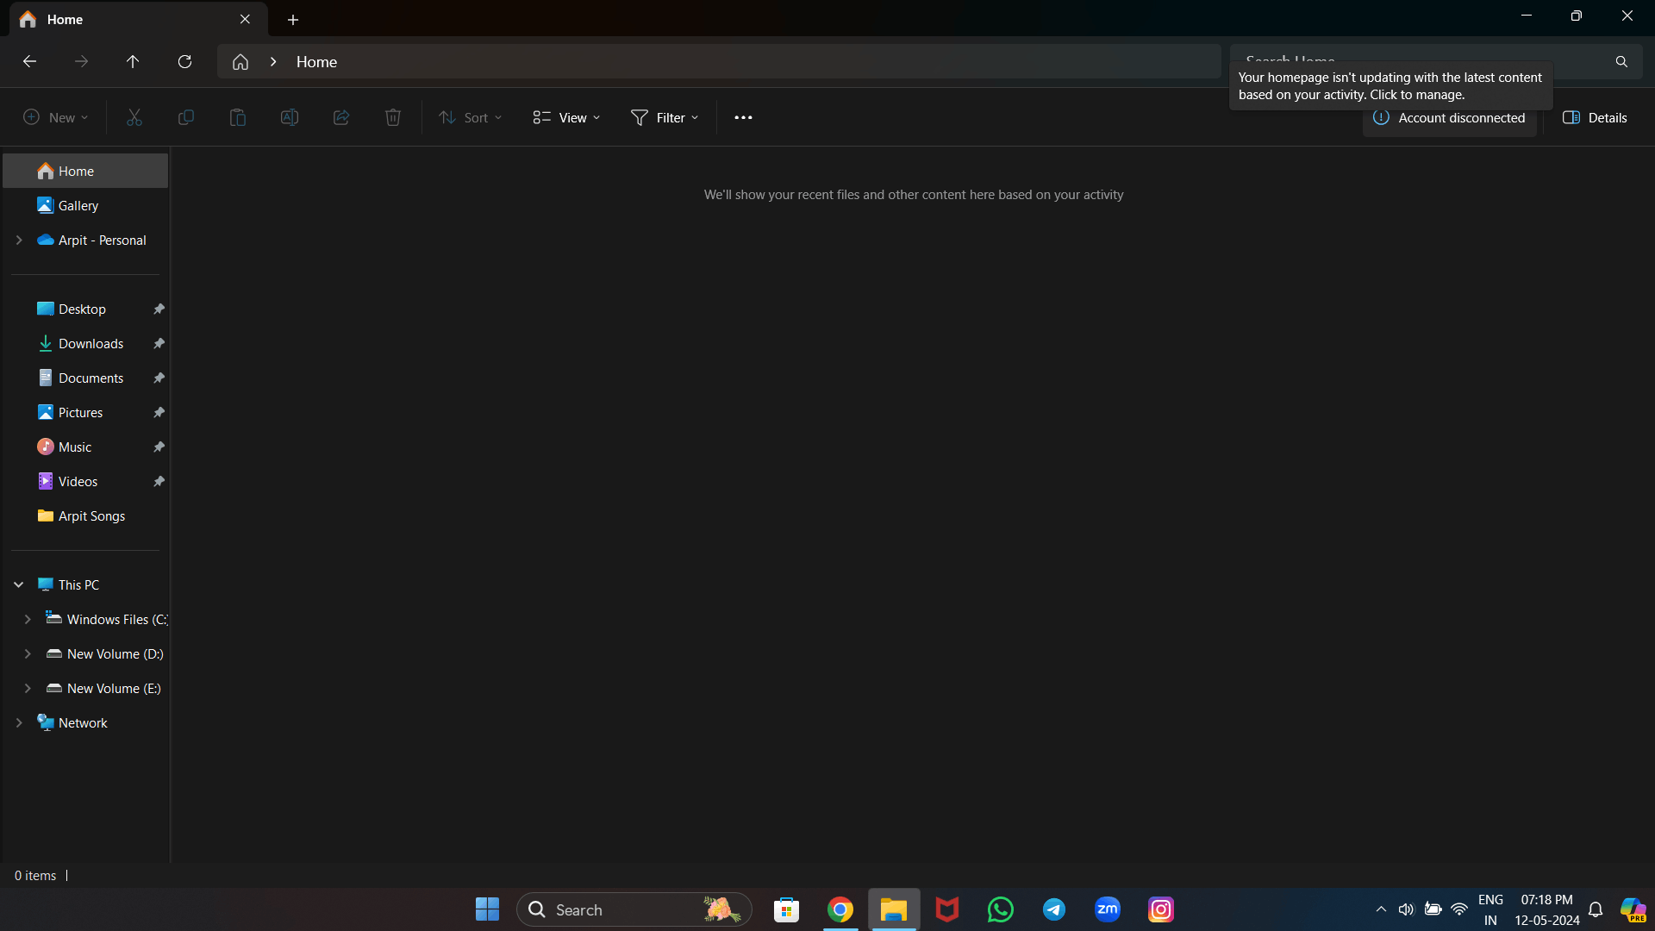This screenshot has width=1655, height=931.
Task: Select Home in navigation pane
Action: (85, 171)
